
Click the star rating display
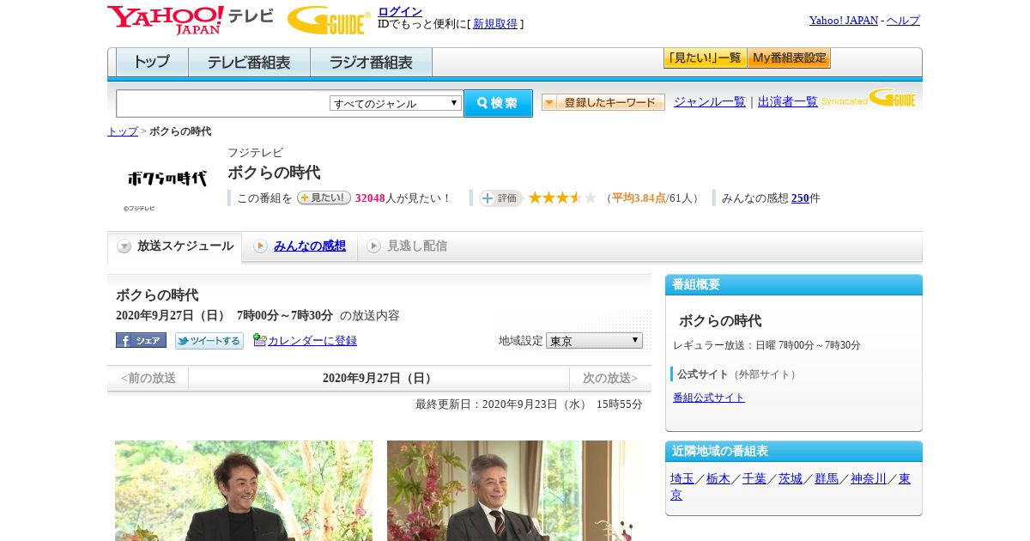point(562,198)
